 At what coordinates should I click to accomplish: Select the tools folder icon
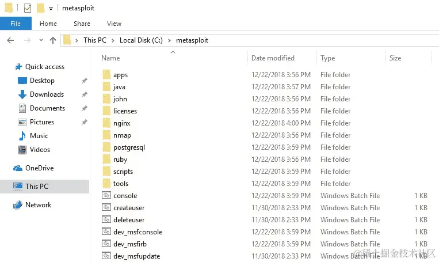point(106,183)
